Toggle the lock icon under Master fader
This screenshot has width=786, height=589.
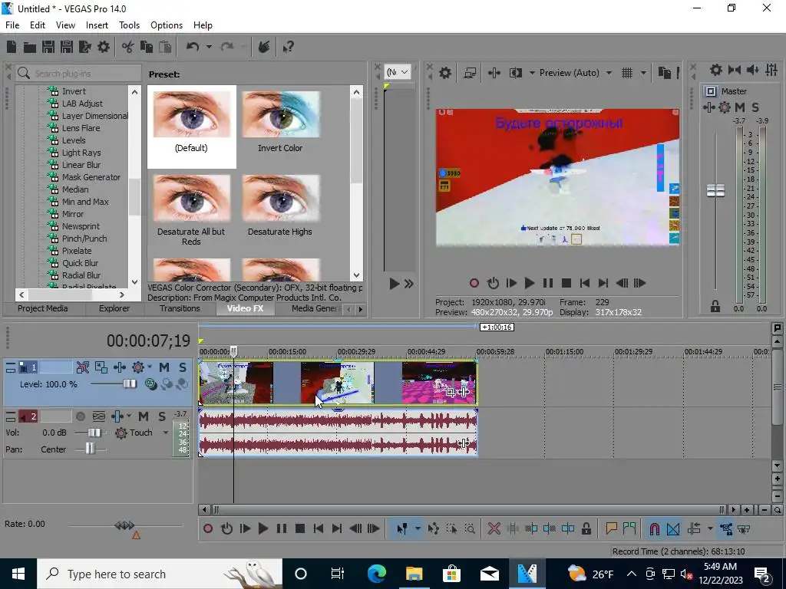[715, 307]
